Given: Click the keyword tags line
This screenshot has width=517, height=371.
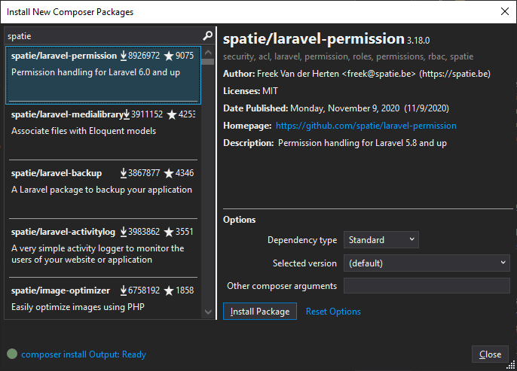Looking at the screenshot, I should tap(348, 56).
